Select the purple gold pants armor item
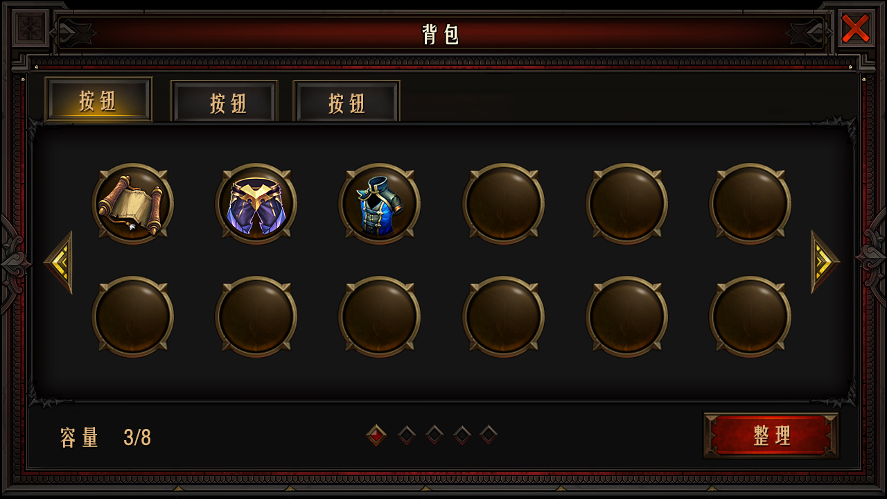The image size is (887, 499). (x=256, y=204)
